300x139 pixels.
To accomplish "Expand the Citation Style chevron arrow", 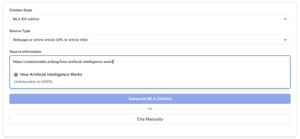I will tap(285, 19).
